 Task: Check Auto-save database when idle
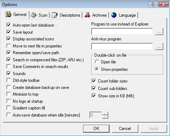coord(9,115)
